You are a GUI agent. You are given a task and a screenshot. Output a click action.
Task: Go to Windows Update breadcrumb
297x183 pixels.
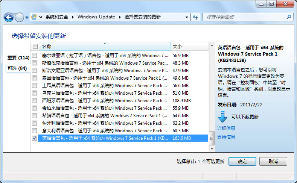point(96,17)
